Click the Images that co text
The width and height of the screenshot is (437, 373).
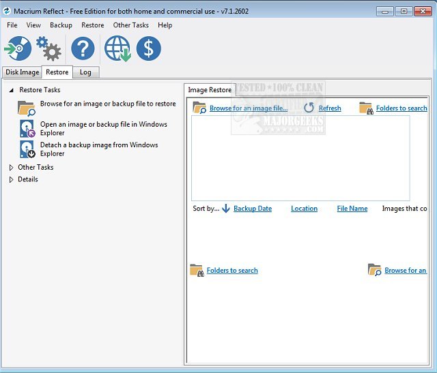pos(404,209)
